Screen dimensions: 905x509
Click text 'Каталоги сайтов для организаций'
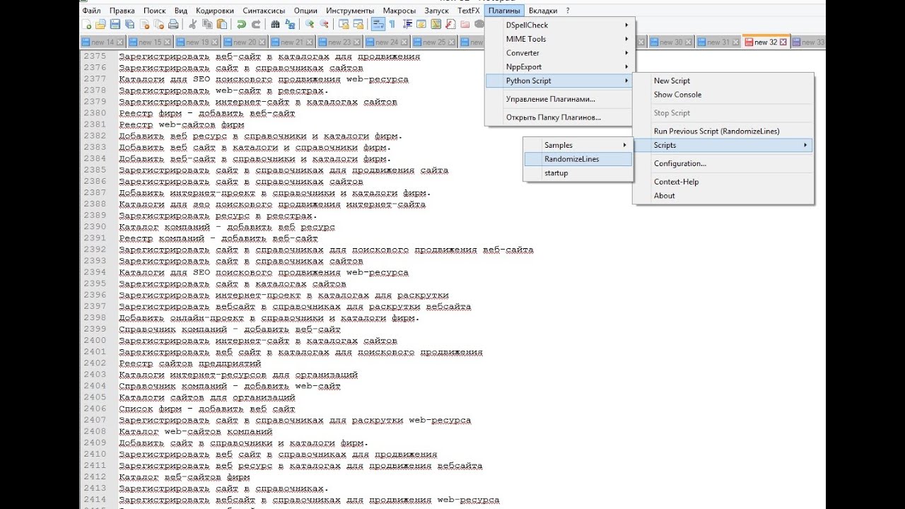coord(206,397)
